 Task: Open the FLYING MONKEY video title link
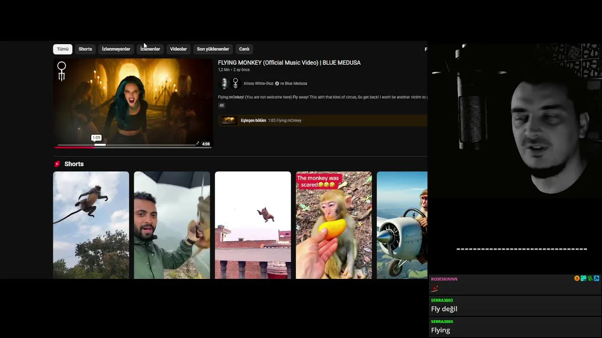289,62
